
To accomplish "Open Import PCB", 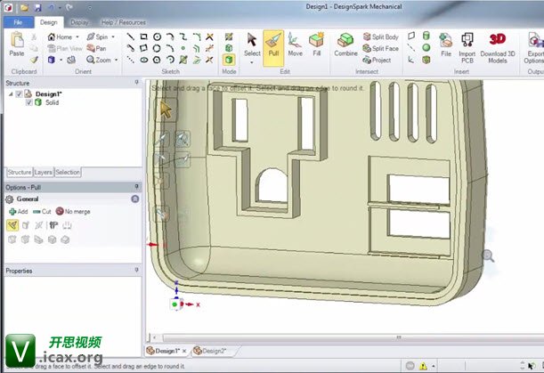I will point(467,48).
